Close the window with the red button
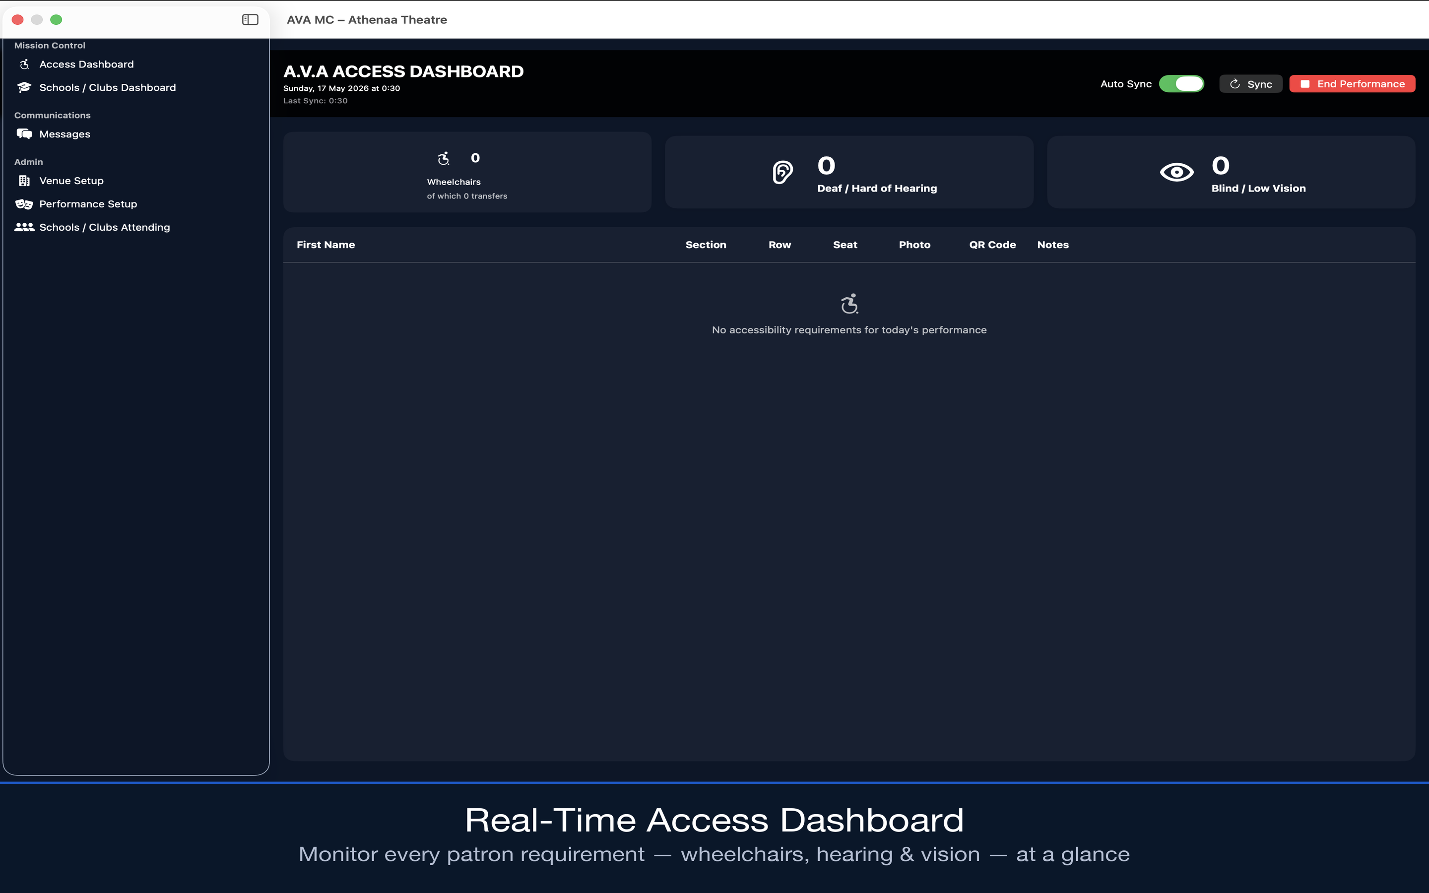The image size is (1429, 893). 18,19
